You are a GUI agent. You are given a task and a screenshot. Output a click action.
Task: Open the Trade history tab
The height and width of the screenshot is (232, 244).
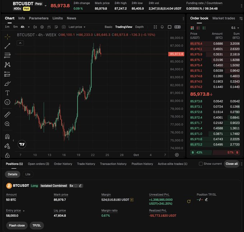coord(86,164)
